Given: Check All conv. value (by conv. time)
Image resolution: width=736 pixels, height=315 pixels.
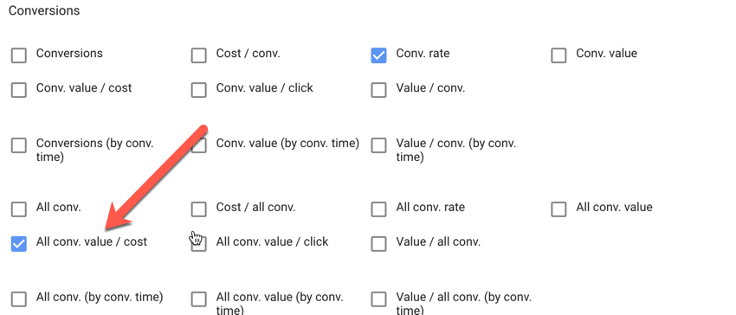Looking at the screenshot, I should coord(198,299).
